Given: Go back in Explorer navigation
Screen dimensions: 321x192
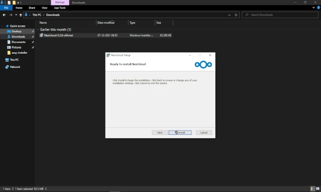Looking at the screenshot, I should [4, 15].
